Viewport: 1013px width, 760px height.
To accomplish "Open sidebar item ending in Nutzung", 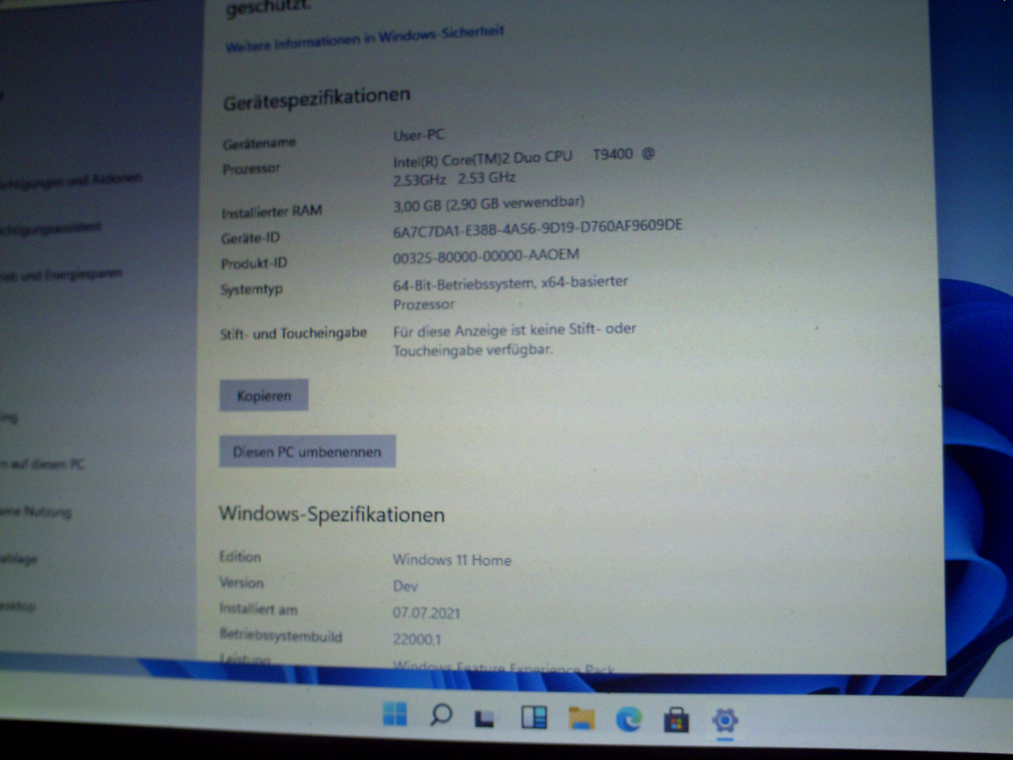I will pyautogui.click(x=36, y=511).
